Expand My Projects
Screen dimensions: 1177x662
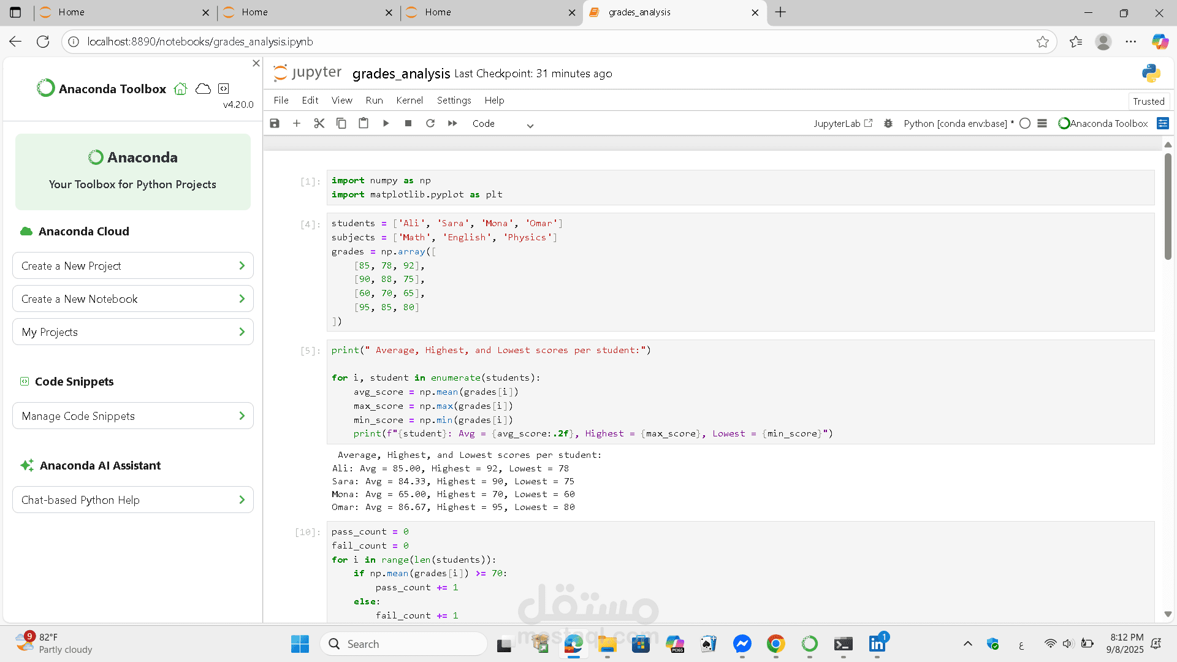point(133,332)
